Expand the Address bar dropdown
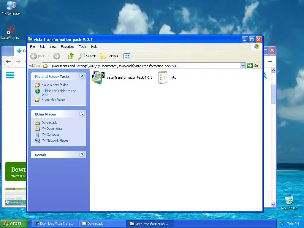 click(x=243, y=66)
